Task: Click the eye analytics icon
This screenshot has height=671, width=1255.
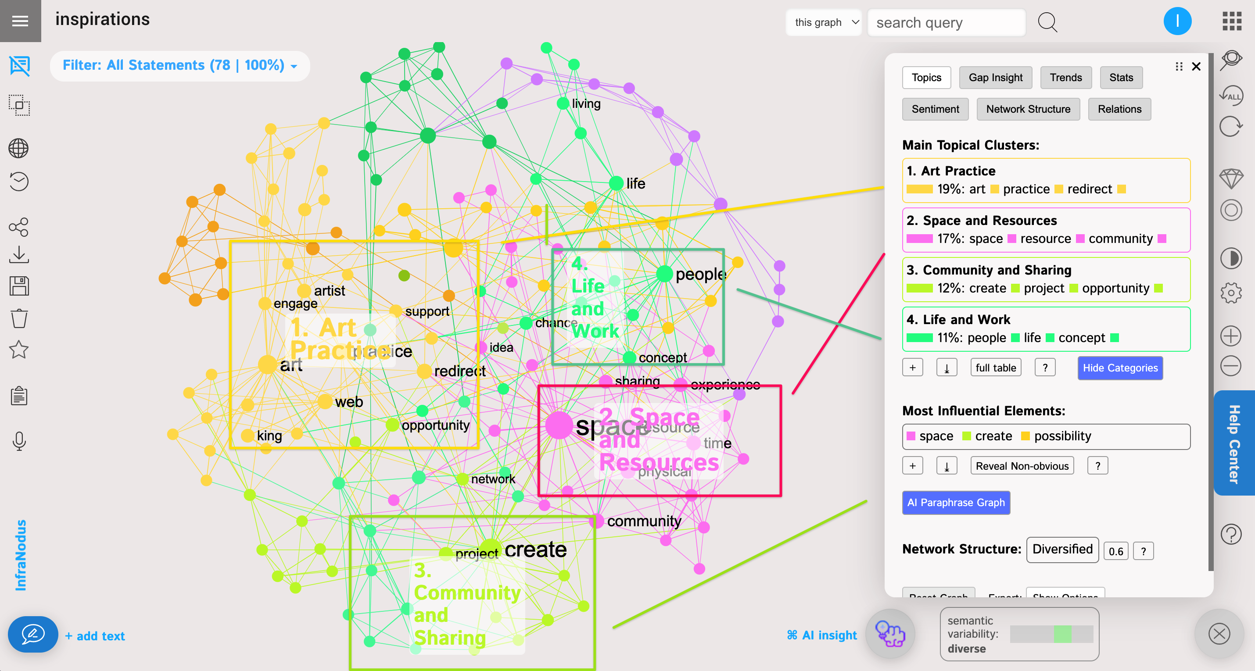Action: click(x=1231, y=61)
